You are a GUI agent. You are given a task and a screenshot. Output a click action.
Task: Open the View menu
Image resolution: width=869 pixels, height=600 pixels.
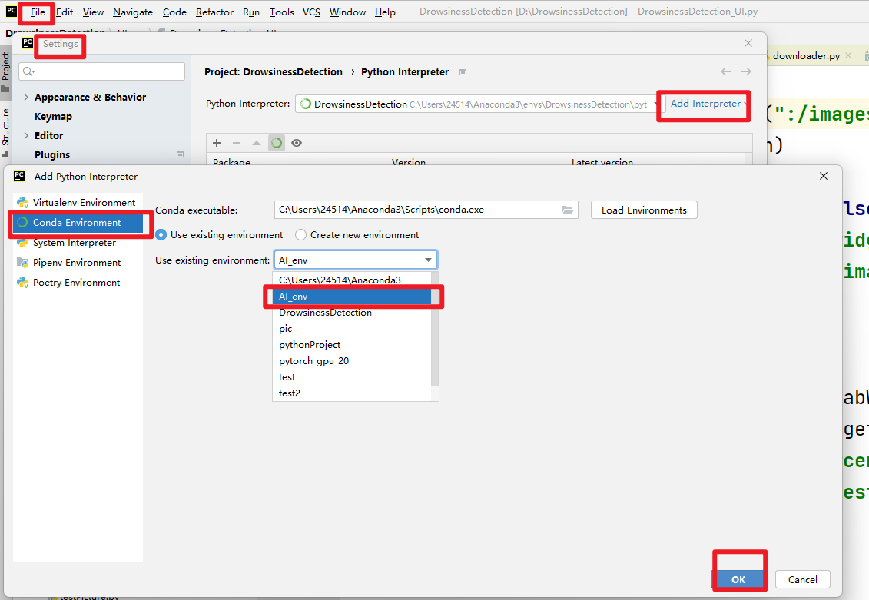[93, 12]
